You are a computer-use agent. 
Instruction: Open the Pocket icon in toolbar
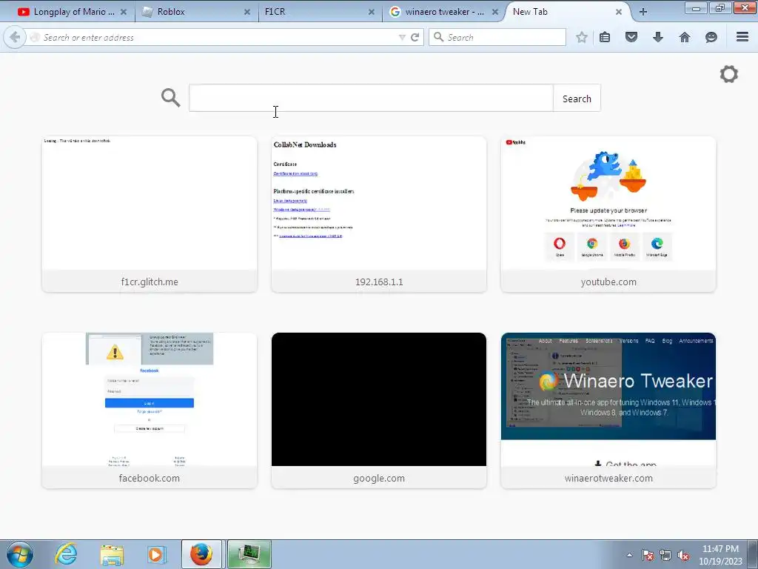631,37
